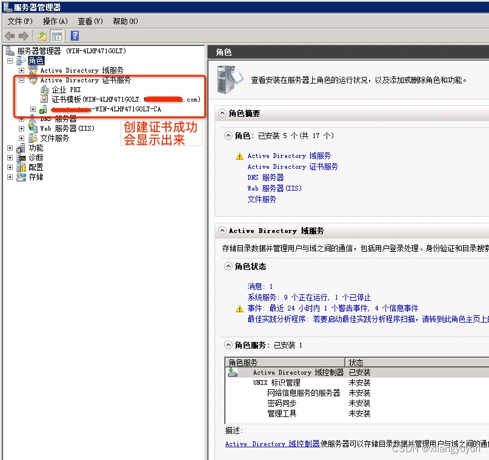Toggle the Show/Hide console tree toolbar icon
The height and width of the screenshot is (460, 489).
pyautogui.click(x=57, y=36)
